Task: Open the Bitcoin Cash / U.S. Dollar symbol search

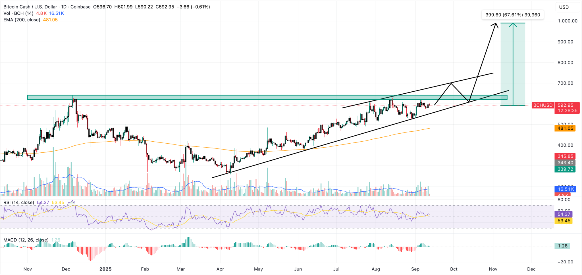Action: [x=31, y=7]
